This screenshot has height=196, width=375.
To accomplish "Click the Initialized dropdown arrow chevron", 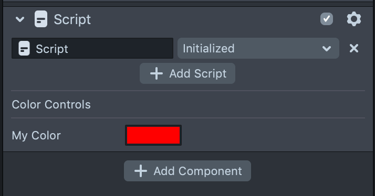I will [x=327, y=49].
